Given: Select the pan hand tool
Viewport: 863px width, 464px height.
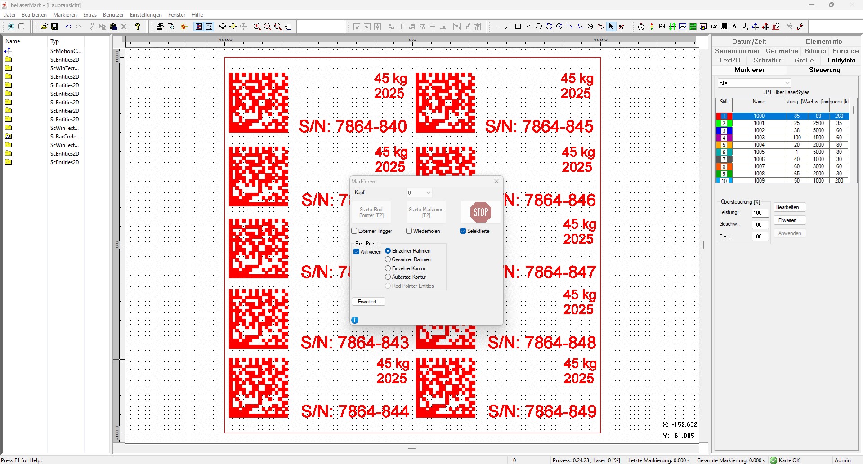Looking at the screenshot, I should pyautogui.click(x=288, y=27).
